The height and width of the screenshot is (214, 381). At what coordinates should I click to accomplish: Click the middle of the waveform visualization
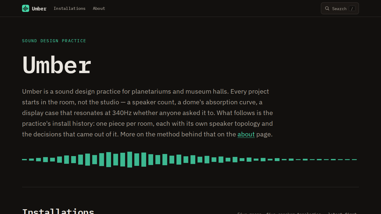189,160
